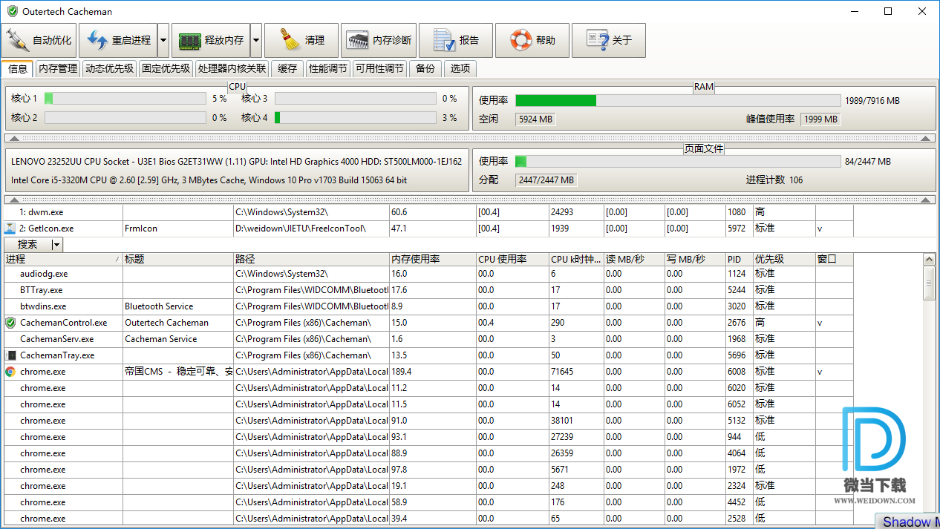This screenshot has height=529, width=940.
Task: Open the 性能调节 tab
Action: click(x=328, y=68)
